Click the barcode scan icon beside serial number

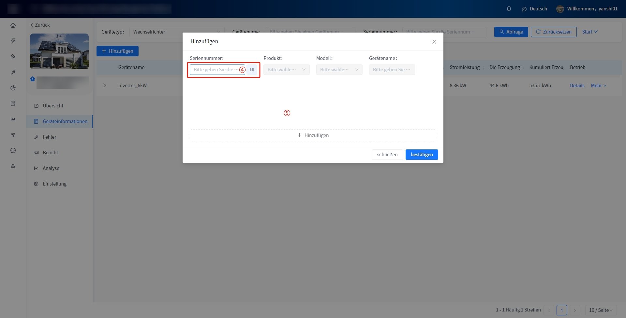click(251, 70)
